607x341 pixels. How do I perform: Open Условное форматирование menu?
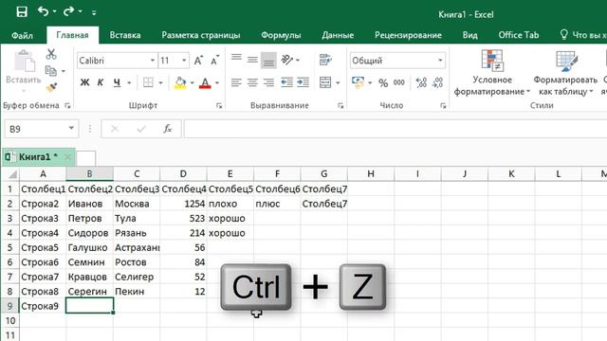click(x=492, y=73)
